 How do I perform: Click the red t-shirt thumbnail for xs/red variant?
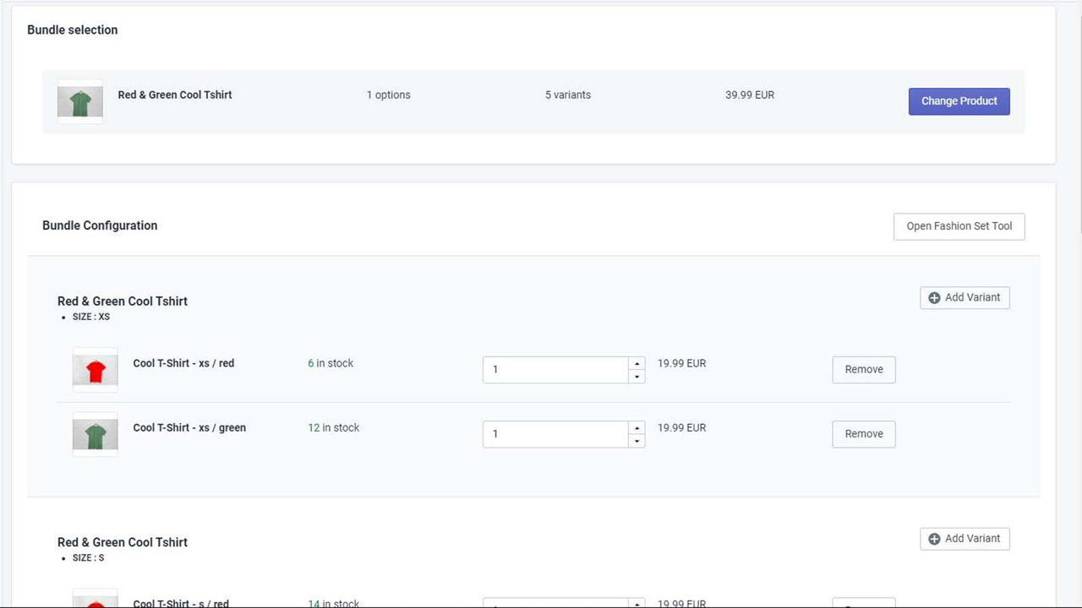pos(95,369)
